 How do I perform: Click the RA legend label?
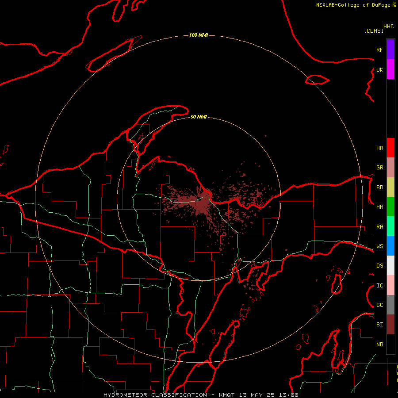click(x=379, y=226)
